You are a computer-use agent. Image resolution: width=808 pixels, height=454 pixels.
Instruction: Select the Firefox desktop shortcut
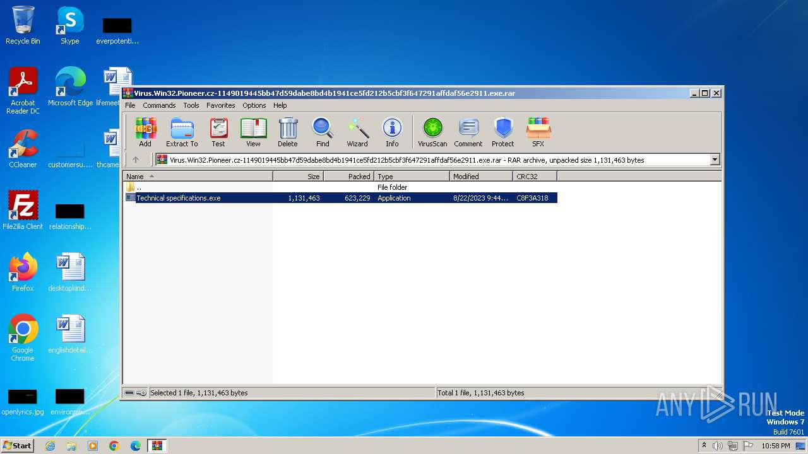[x=23, y=272]
